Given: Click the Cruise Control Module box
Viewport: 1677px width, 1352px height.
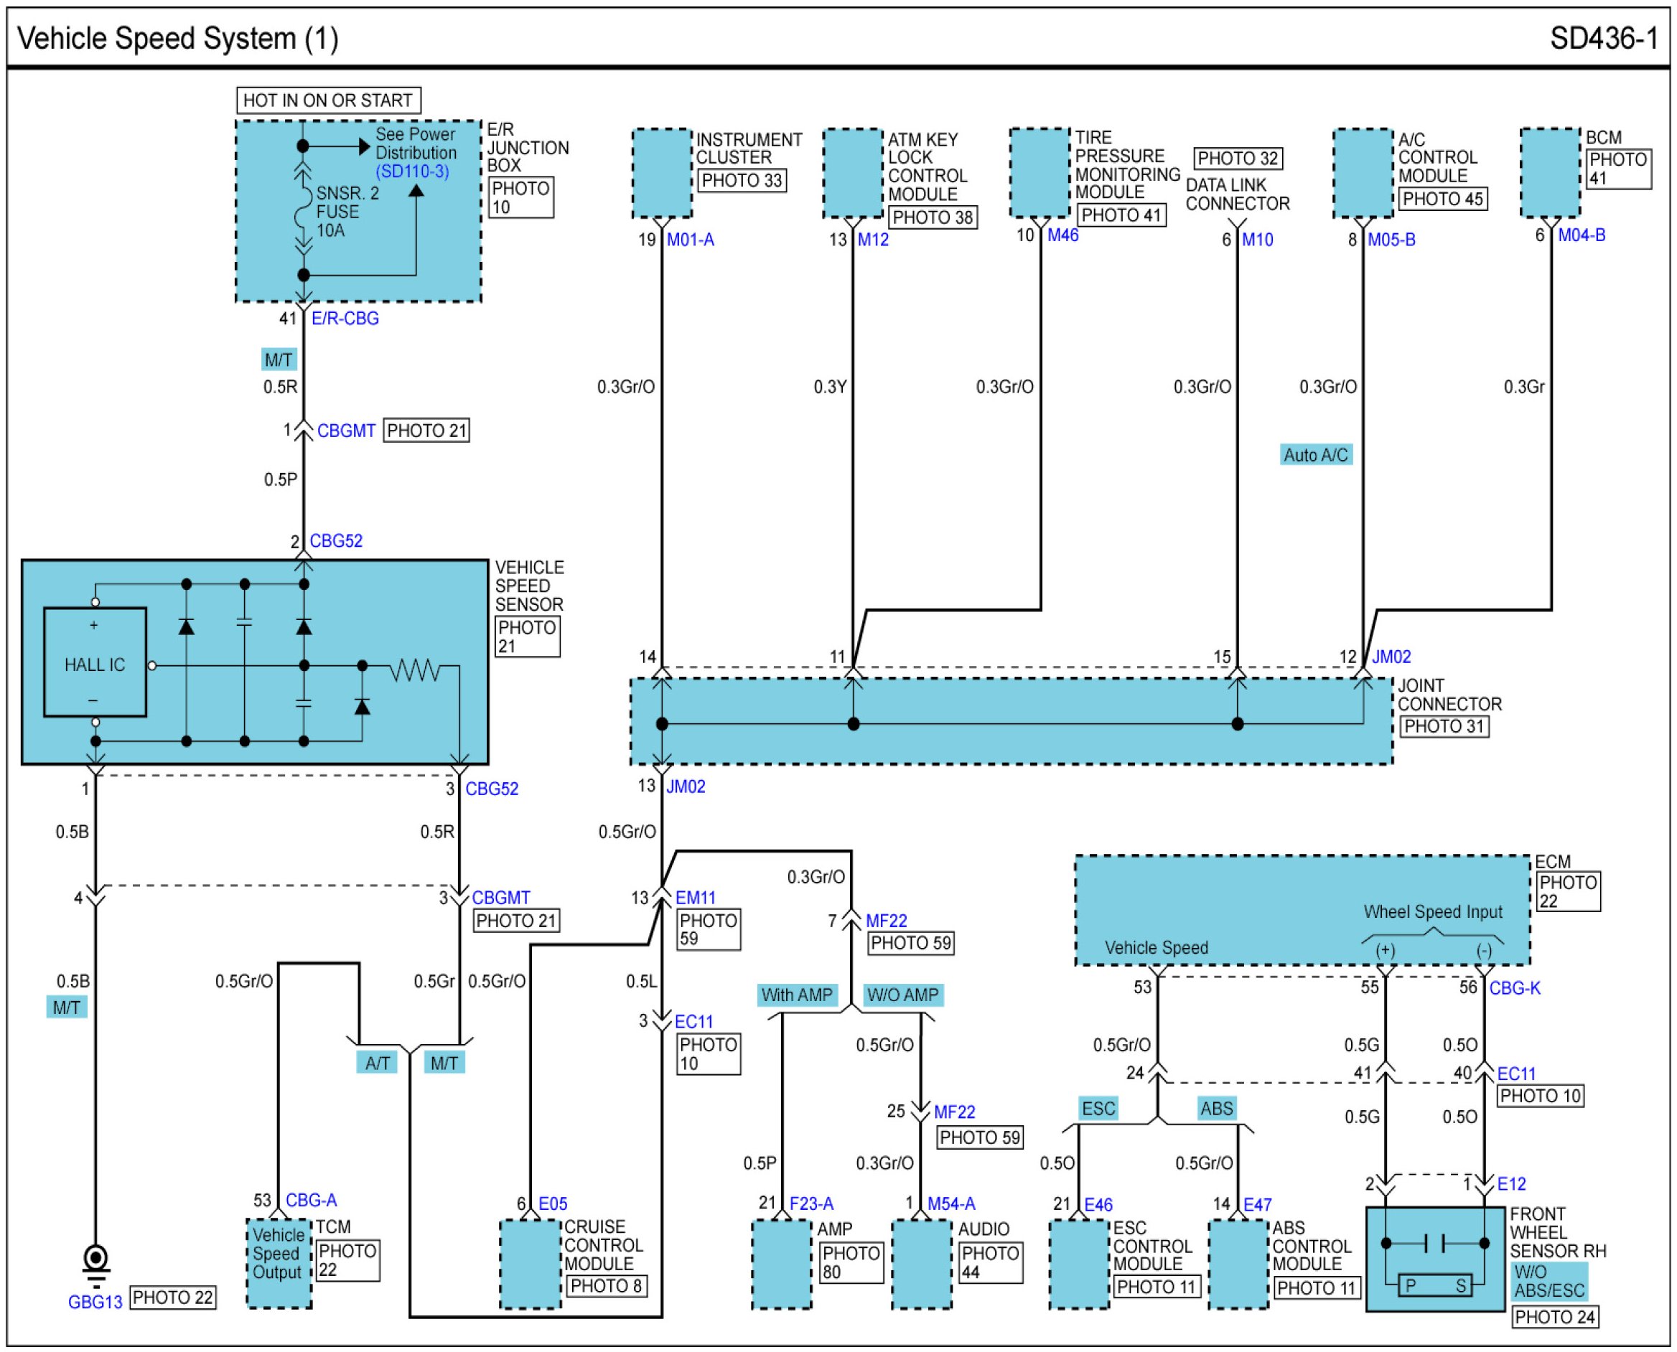Looking at the screenshot, I should 530,1264.
